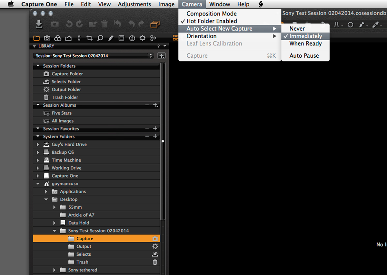Screen dimensions: 387x275
Task: Select the Output folder under Sony Test Session
Action: [x=96, y=247]
